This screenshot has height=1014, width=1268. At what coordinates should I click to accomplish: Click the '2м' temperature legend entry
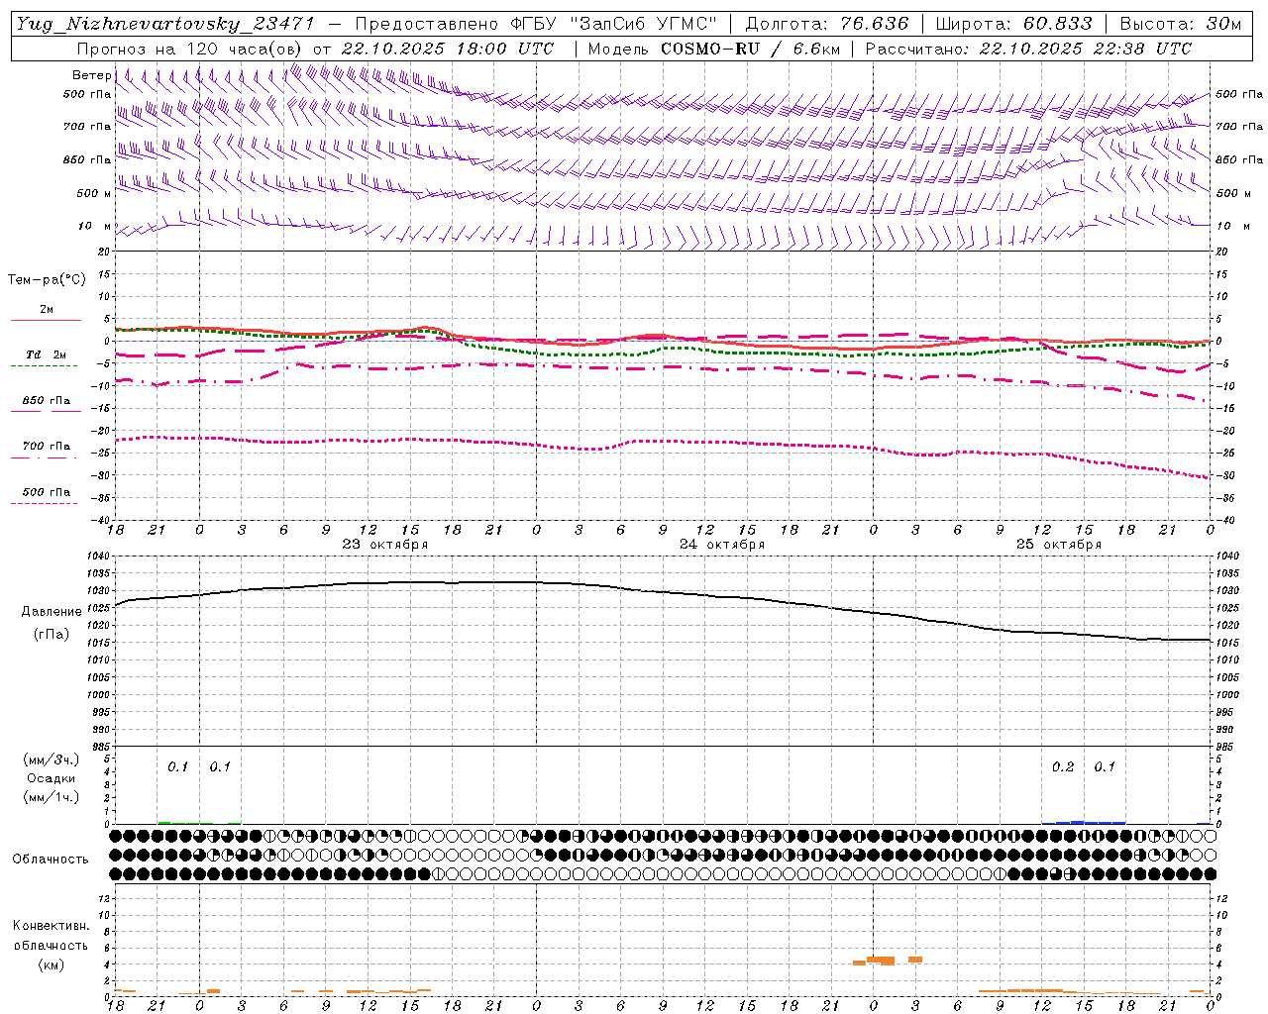point(47,310)
